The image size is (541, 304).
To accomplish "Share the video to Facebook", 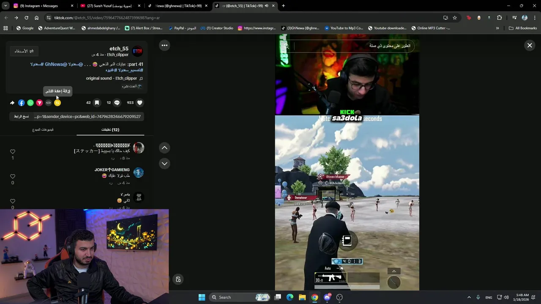I will [22, 103].
